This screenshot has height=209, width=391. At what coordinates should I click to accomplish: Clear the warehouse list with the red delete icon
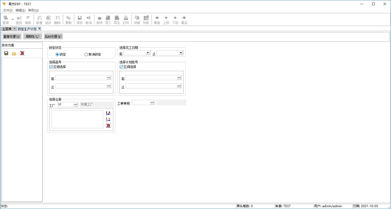pyautogui.click(x=108, y=126)
